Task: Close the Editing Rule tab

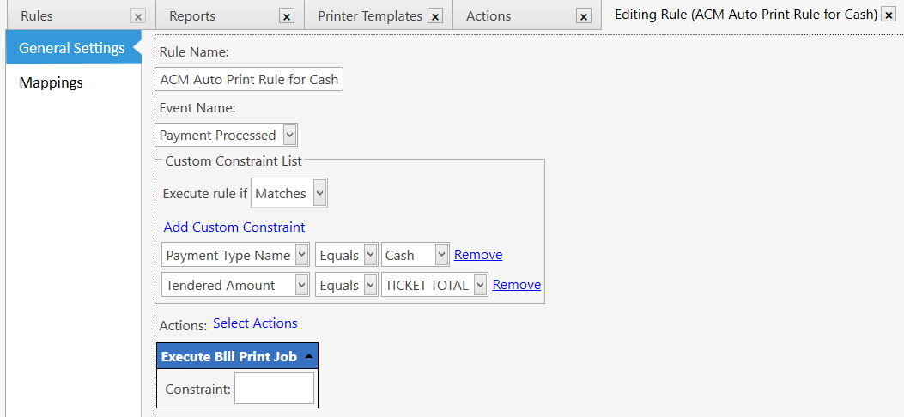Action: pyautogui.click(x=889, y=15)
